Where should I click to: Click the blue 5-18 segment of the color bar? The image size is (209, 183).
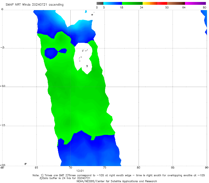(x=113, y=3)
